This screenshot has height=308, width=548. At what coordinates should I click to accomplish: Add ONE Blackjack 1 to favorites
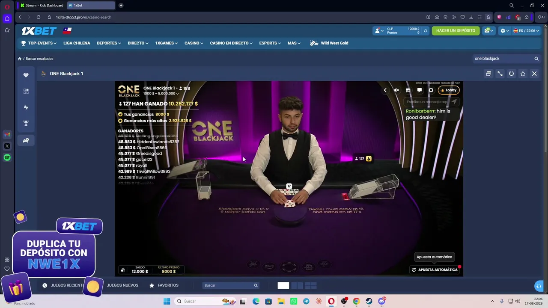[523, 74]
